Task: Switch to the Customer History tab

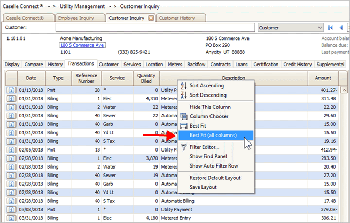Action: [x=181, y=18]
